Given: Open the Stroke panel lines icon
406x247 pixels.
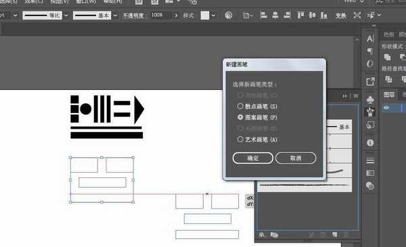Looking at the screenshot, I should click(370, 160).
